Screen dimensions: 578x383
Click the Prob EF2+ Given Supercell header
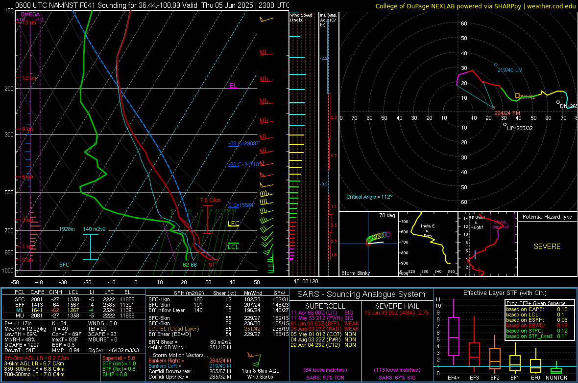537,303
